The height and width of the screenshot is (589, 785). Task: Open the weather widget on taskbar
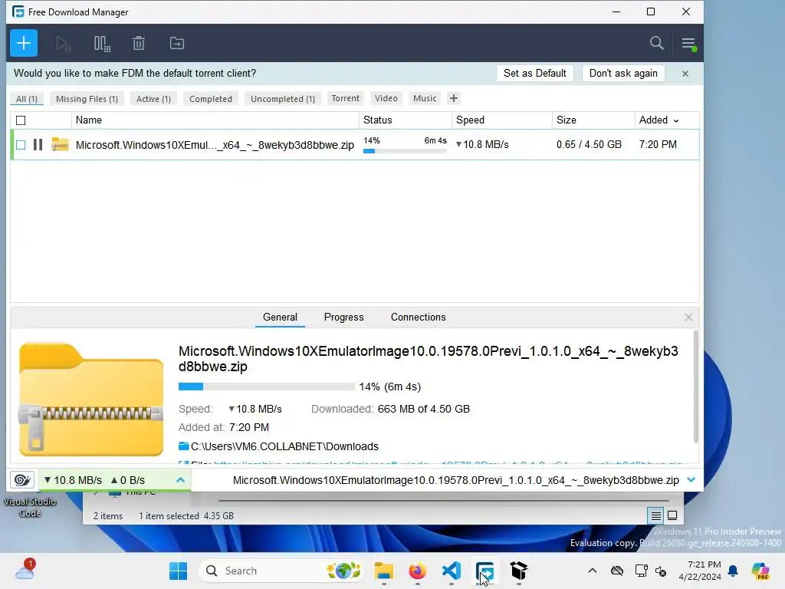click(25, 571)
